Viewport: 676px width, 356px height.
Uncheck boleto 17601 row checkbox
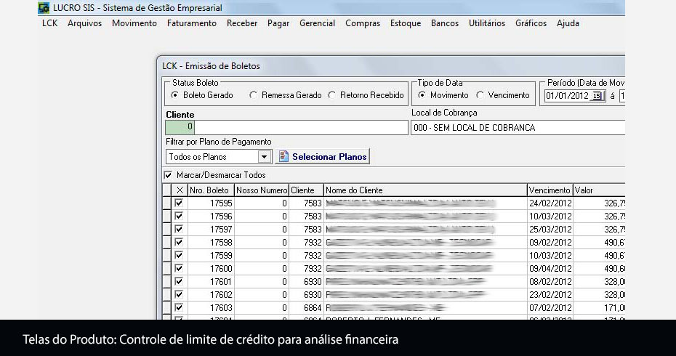point(179,281)
